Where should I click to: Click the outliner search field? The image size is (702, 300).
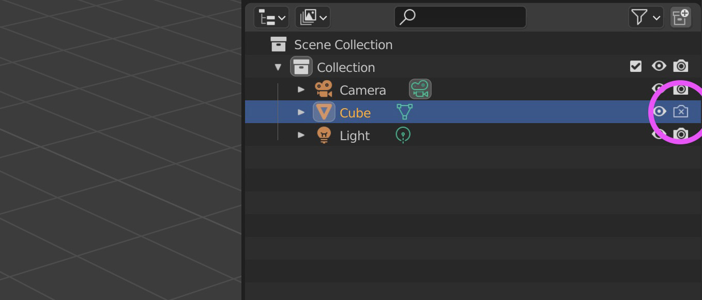coord(460,17)
